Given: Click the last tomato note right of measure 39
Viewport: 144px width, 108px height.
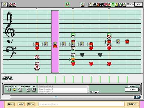Looking at the screenshot, I should point(127,41).
